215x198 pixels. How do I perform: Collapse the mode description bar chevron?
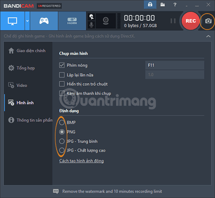[x=208, y=36]
